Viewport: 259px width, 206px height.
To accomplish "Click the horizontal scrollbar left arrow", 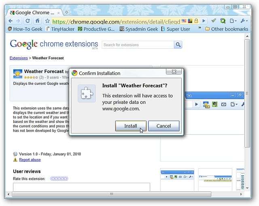I will tap(8, 194).
